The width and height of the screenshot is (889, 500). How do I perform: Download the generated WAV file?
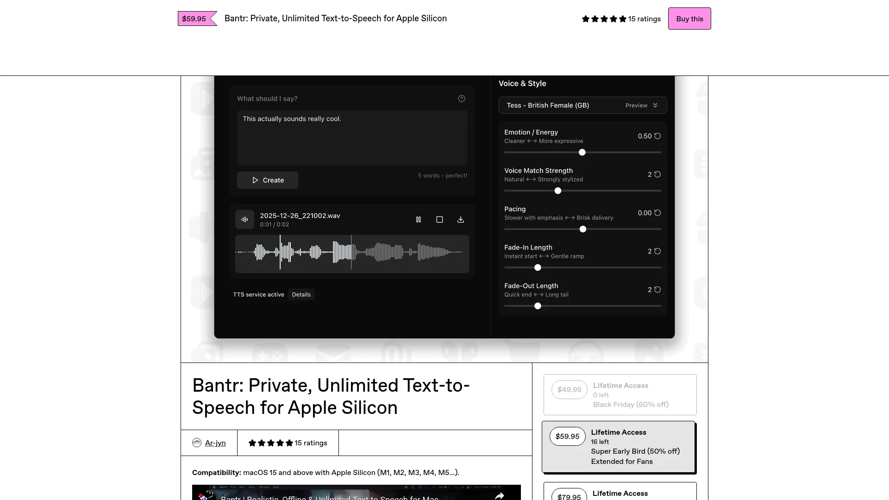(x=461, y=219)
